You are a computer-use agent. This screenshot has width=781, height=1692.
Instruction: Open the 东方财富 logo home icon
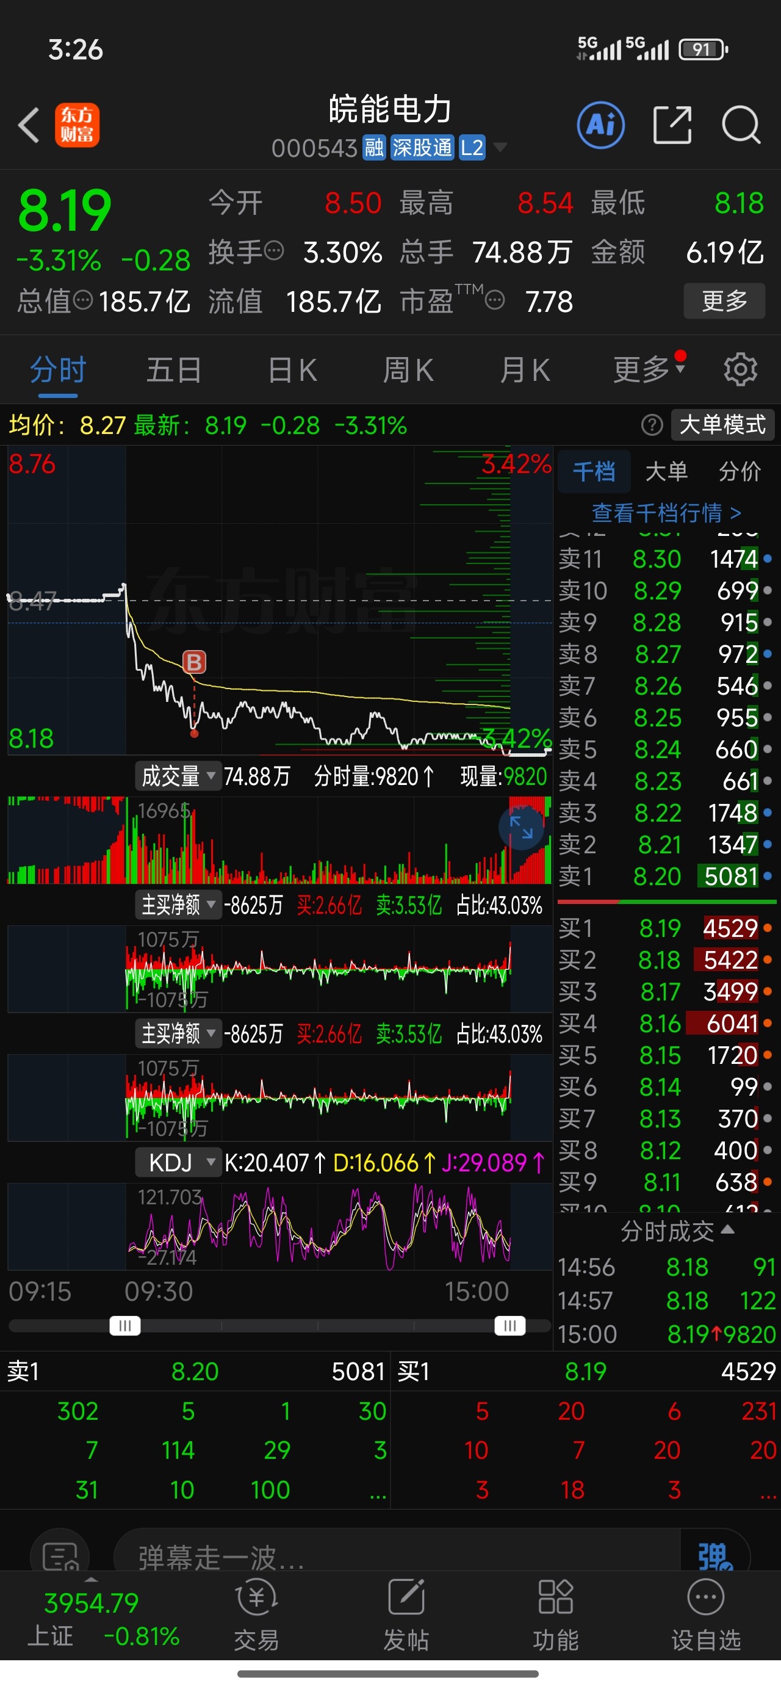[77, 125]
